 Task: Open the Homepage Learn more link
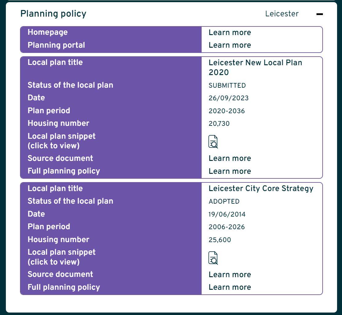click(x=230, y=32)
